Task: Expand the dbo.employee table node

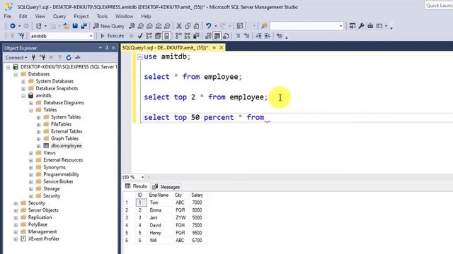Action: point(38,146)
